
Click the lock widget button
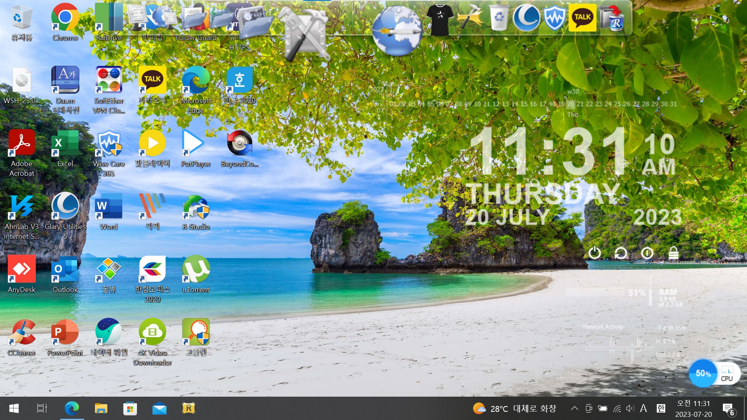673,253
